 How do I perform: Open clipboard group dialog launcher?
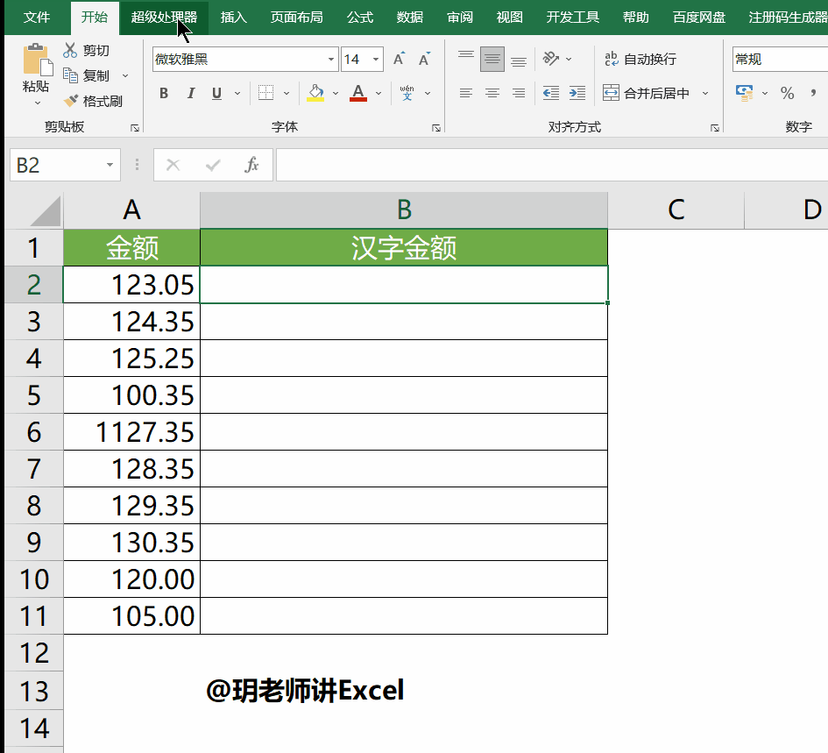135,128
